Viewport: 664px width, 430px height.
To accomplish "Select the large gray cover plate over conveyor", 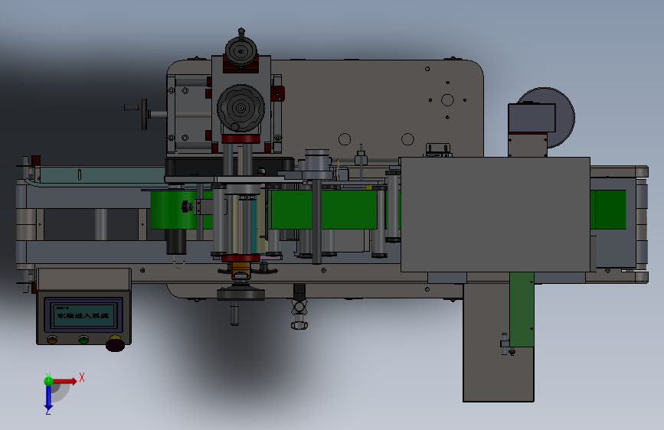I will pos(495,214).
